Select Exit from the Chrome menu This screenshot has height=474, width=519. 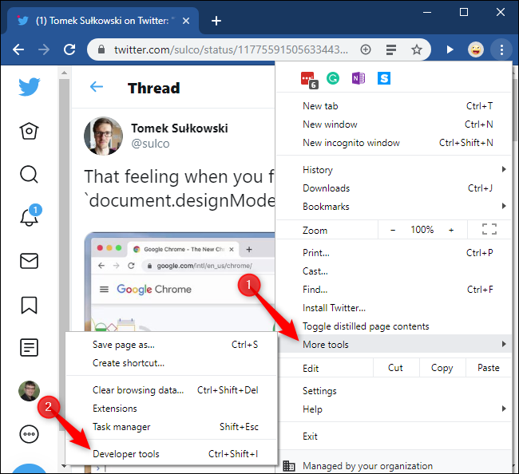pos(394,436)
